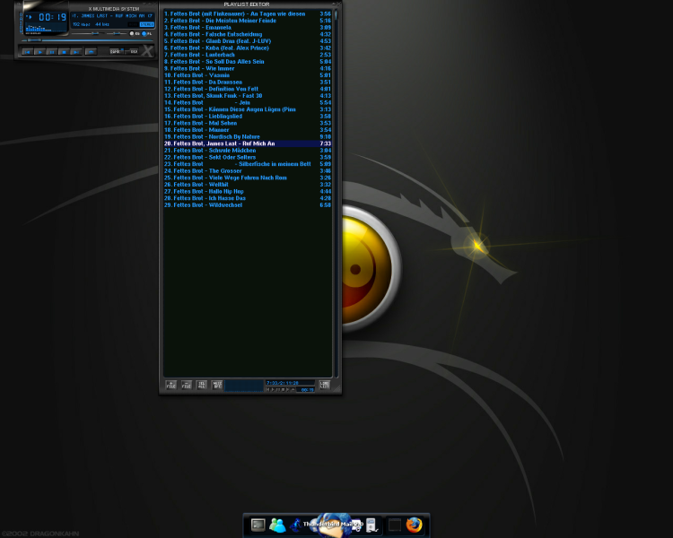Select track 8 So Soll Das Alles Sein
The width and height of the screenshot is (673, 538).
pos(248,62)
